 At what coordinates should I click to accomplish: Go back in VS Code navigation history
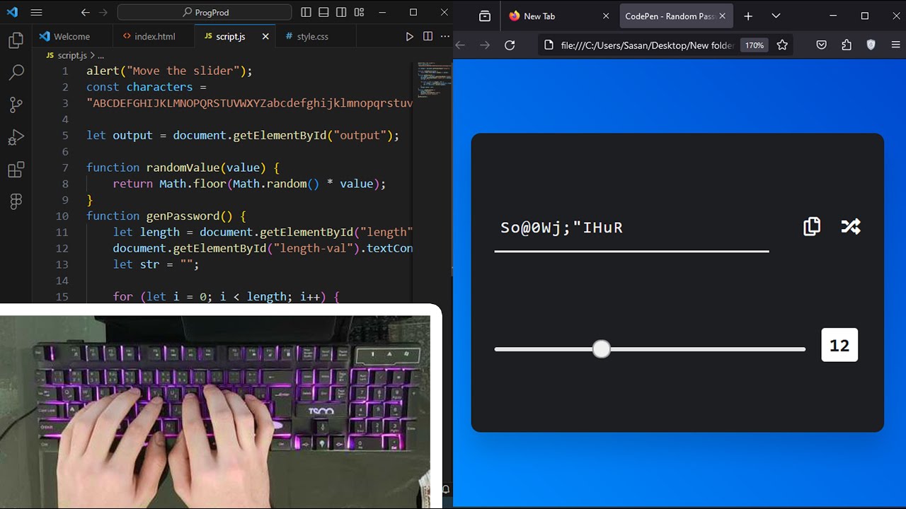point(86,12)
